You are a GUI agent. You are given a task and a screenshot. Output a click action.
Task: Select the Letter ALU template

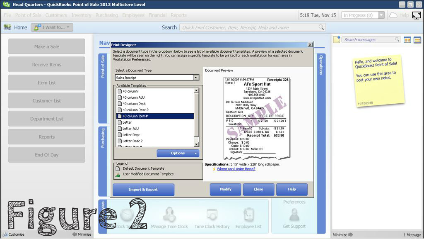click(x=155, y=129)
